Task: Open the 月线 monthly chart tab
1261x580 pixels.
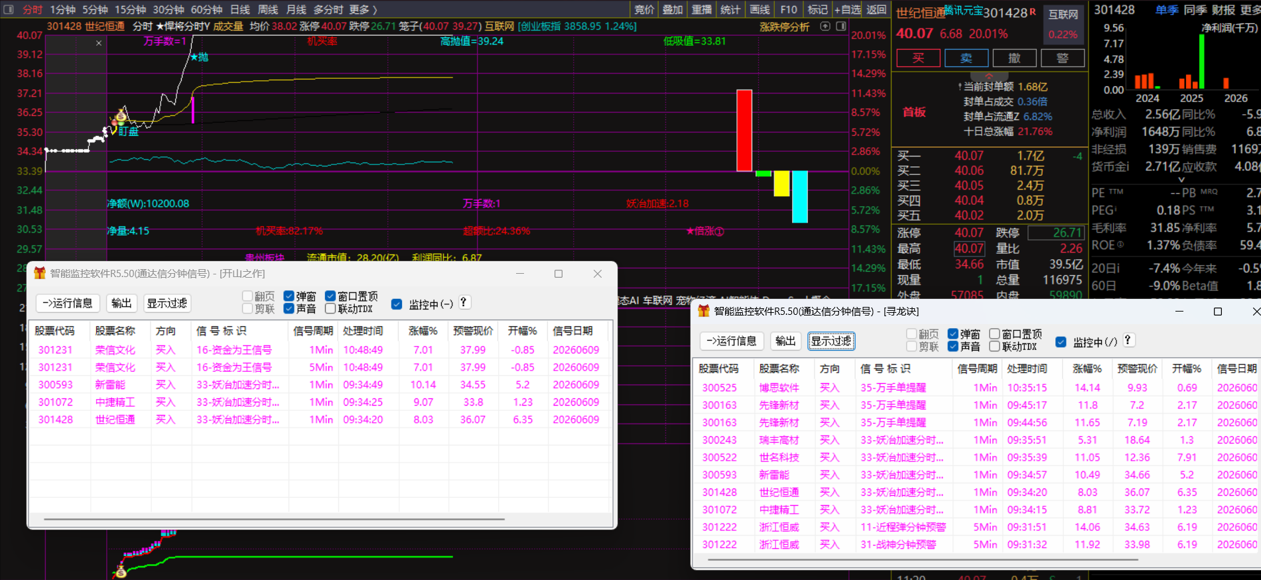Action: (x=296, y=9)
